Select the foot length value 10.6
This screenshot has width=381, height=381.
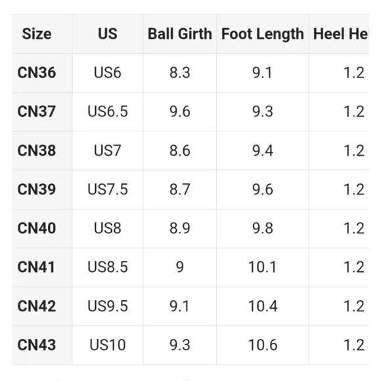[x=263, y=345]
